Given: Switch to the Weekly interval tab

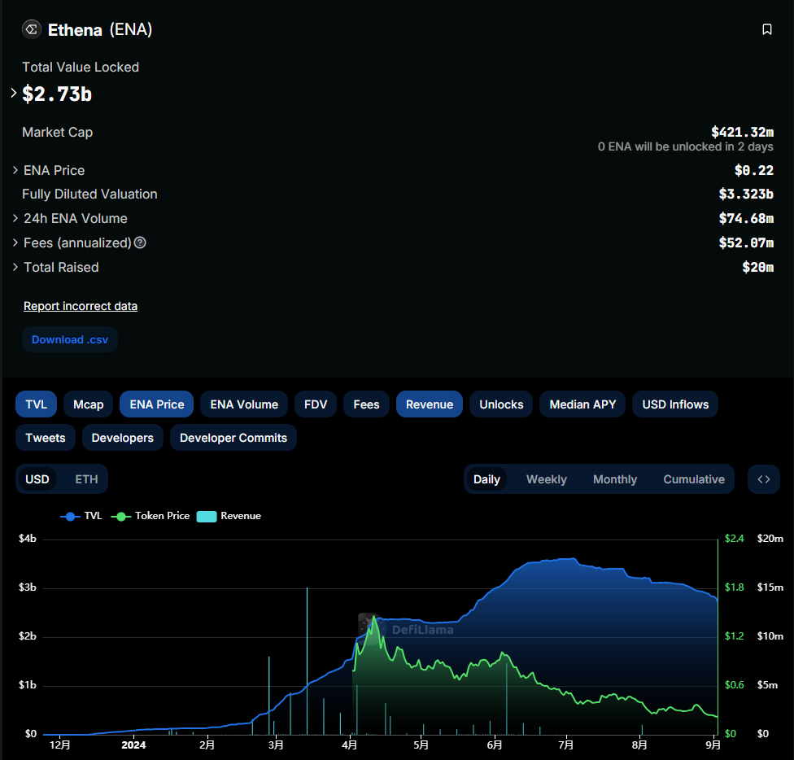Looking at the screenshot, I should (546, 479).
